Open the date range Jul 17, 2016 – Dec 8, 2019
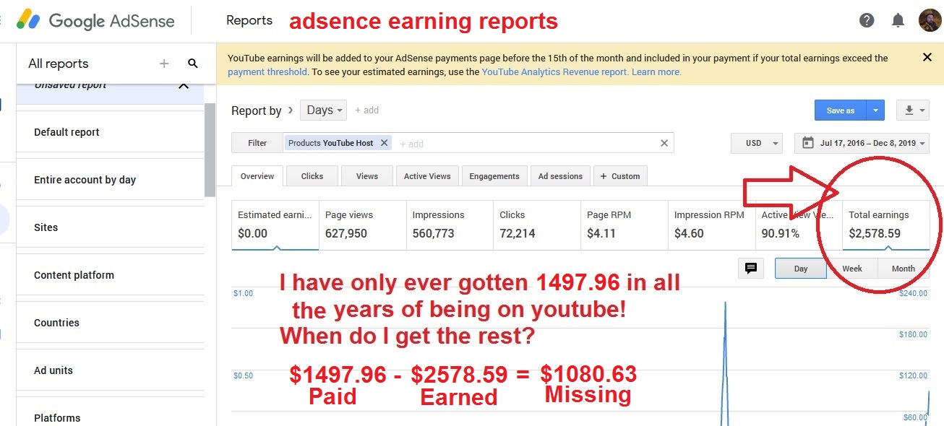Image resolution: width=944 pixels, height=426 pixels. coord(862,143)
